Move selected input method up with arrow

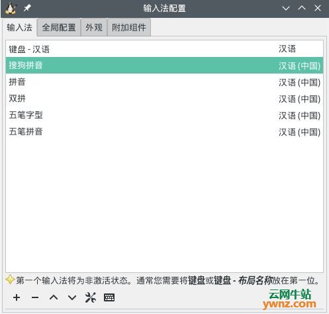(x=54, y=297)
